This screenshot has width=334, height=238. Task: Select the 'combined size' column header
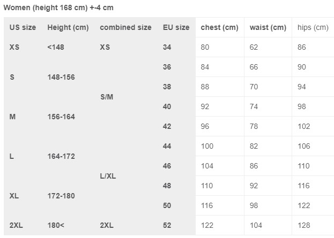tap(125, 27)
